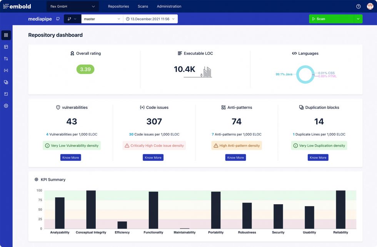Select the components icon in the left sidebar
Screen dimensions: 377x247
click(6, 47)
